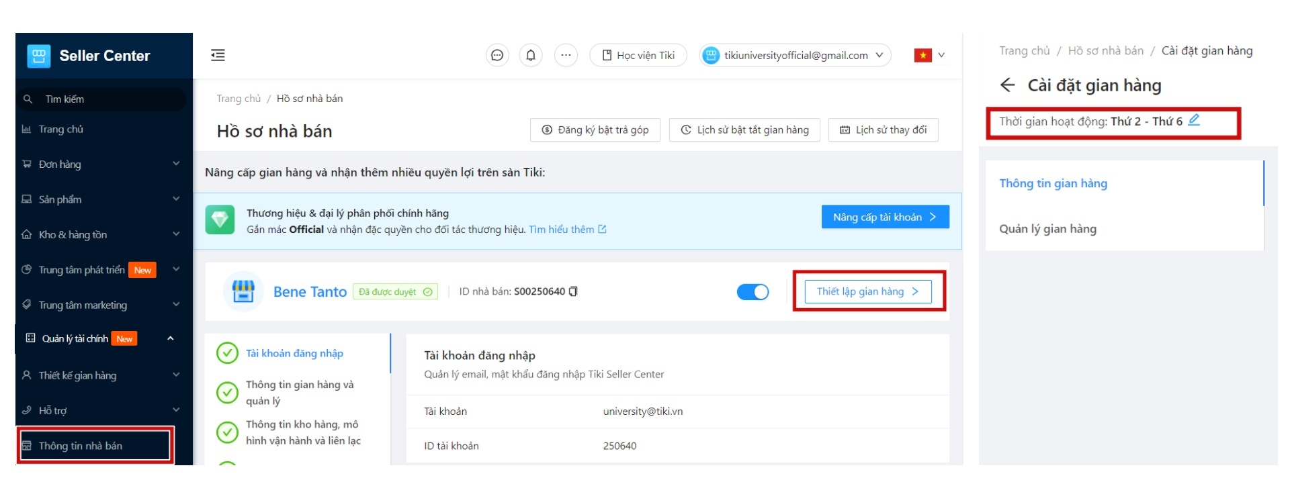Screen dimensions: 1290x478
Task: Click the green diamond Official brand icon
Action: pos(220,220)
